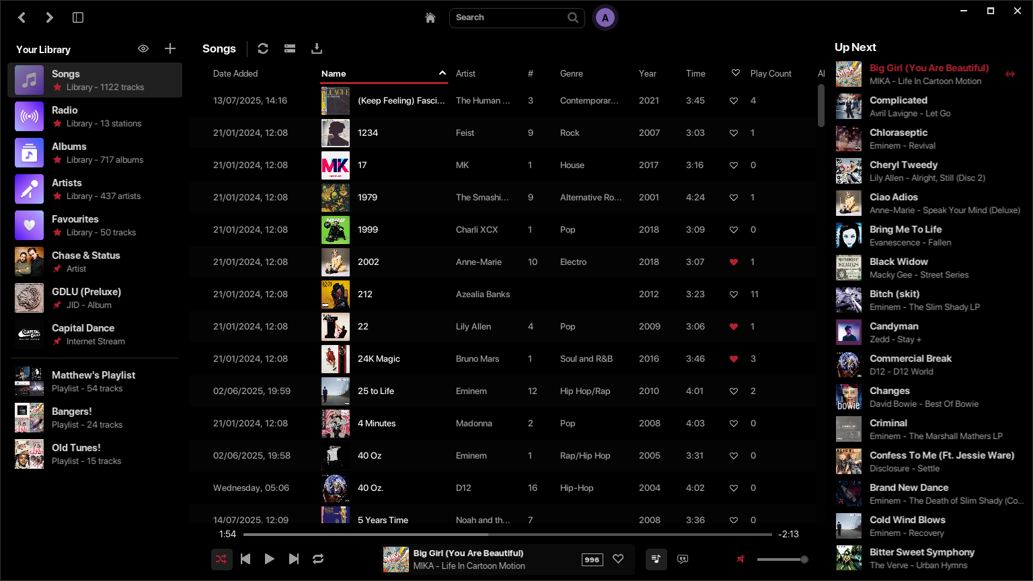Click the download icon in Songs toolbar

(x=317, y=48)
